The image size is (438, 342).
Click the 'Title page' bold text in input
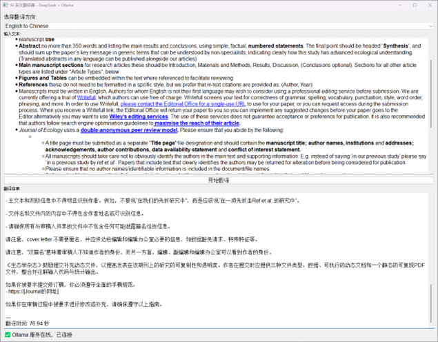[x=163, y=143]
